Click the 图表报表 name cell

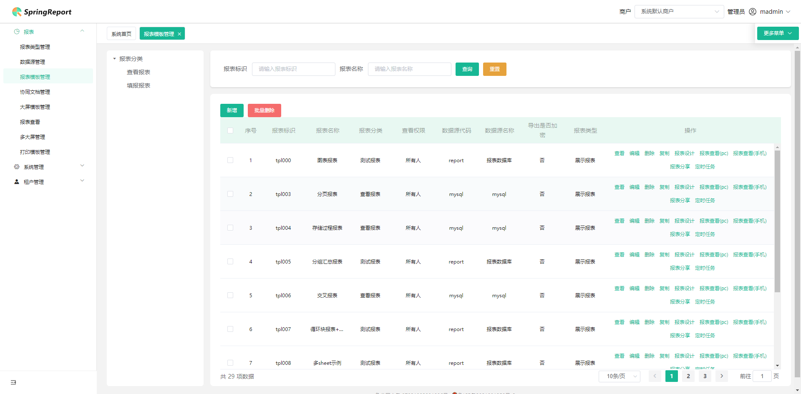tap(327, 161)
